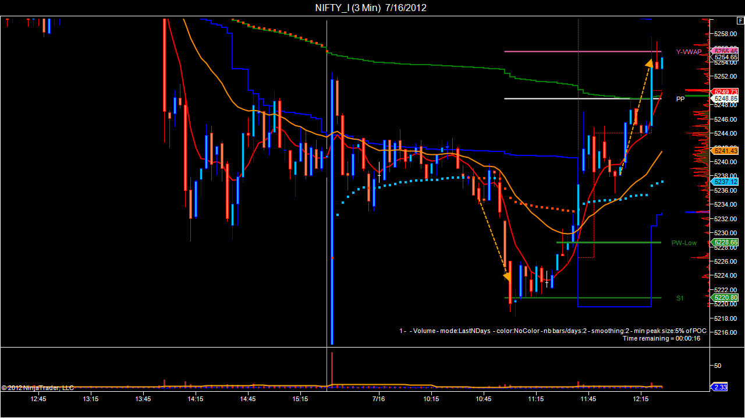Select the cyan 5237.12 price marker
The width and height of the screenshot is (745, 418).
tap(726, 182)
